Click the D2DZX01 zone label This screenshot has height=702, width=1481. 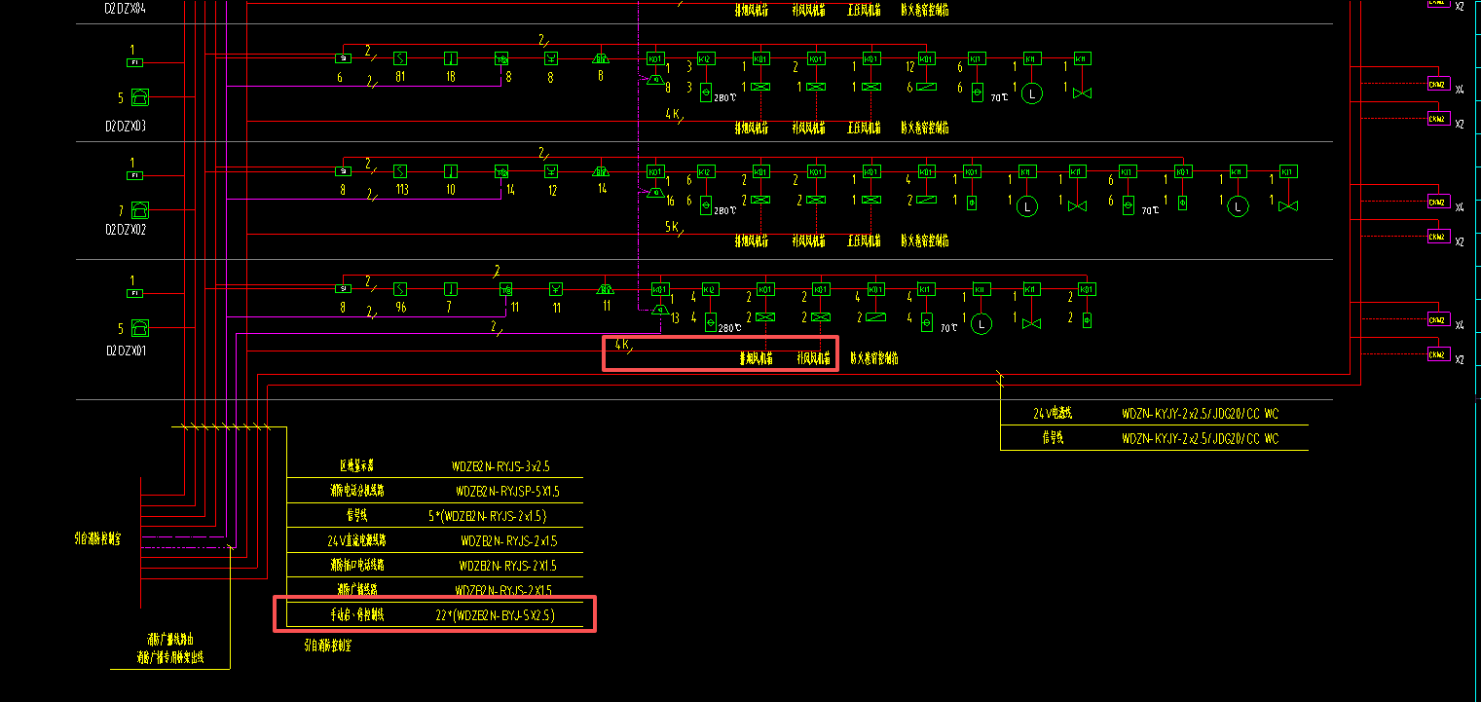[126, 351]
